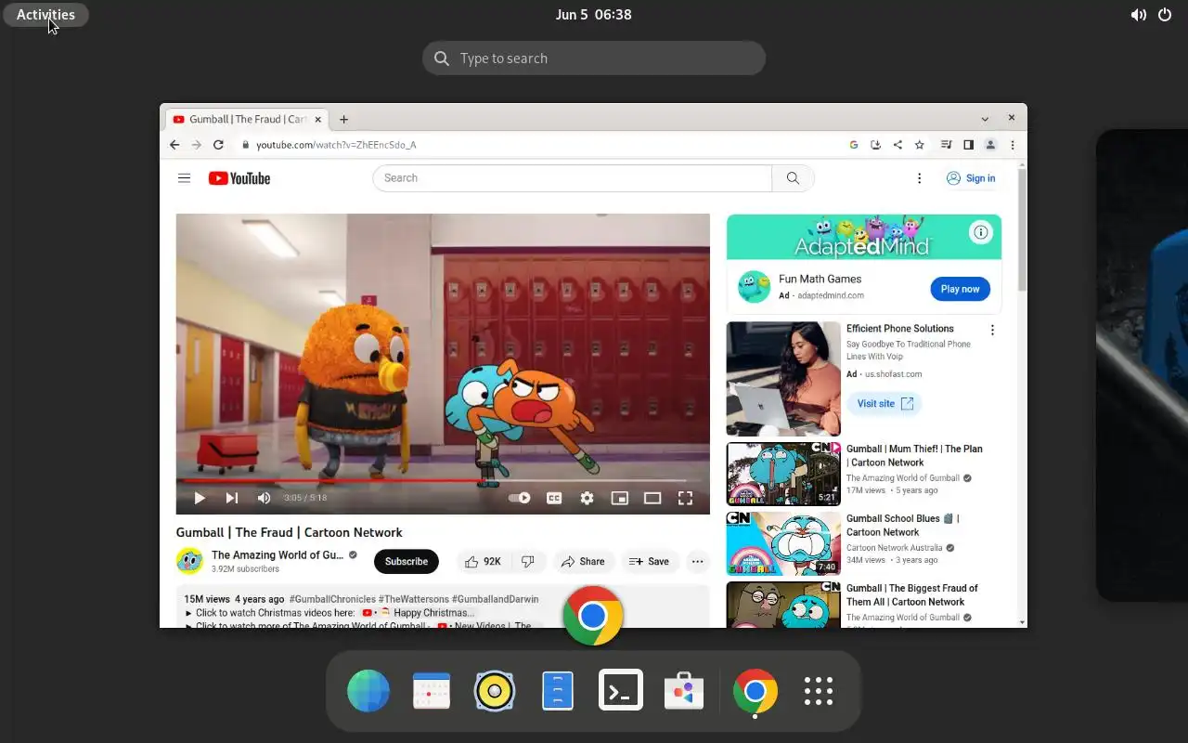Launch Terminal from the dock

(x=621, y=691)
